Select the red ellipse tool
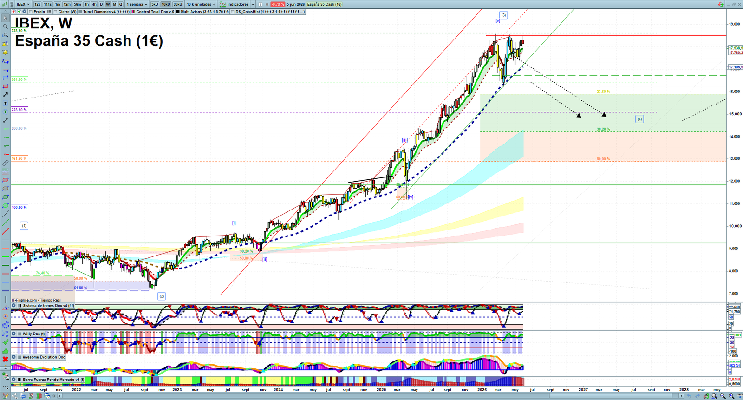743x400 pixels. coord(5,180)
